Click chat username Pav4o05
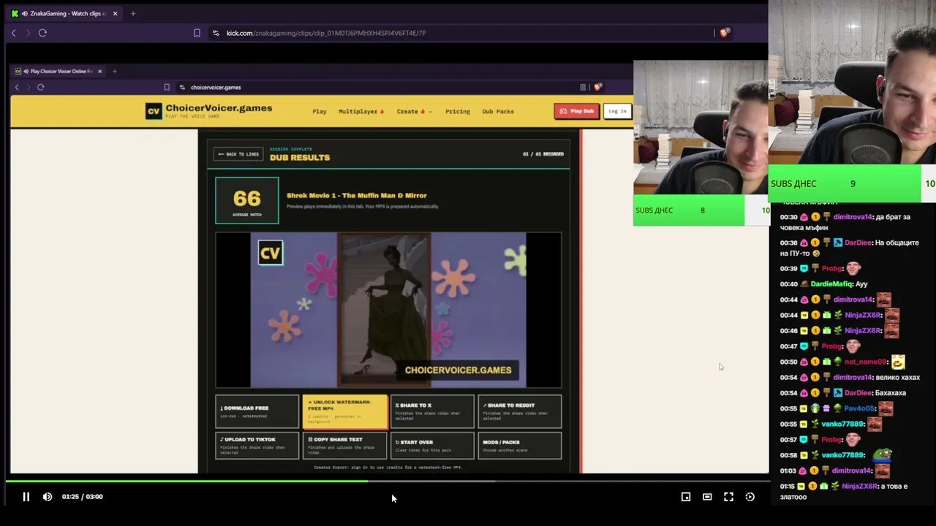Viewport: 936px width, 526px height. pyautogui.click(x=860, y=408)
